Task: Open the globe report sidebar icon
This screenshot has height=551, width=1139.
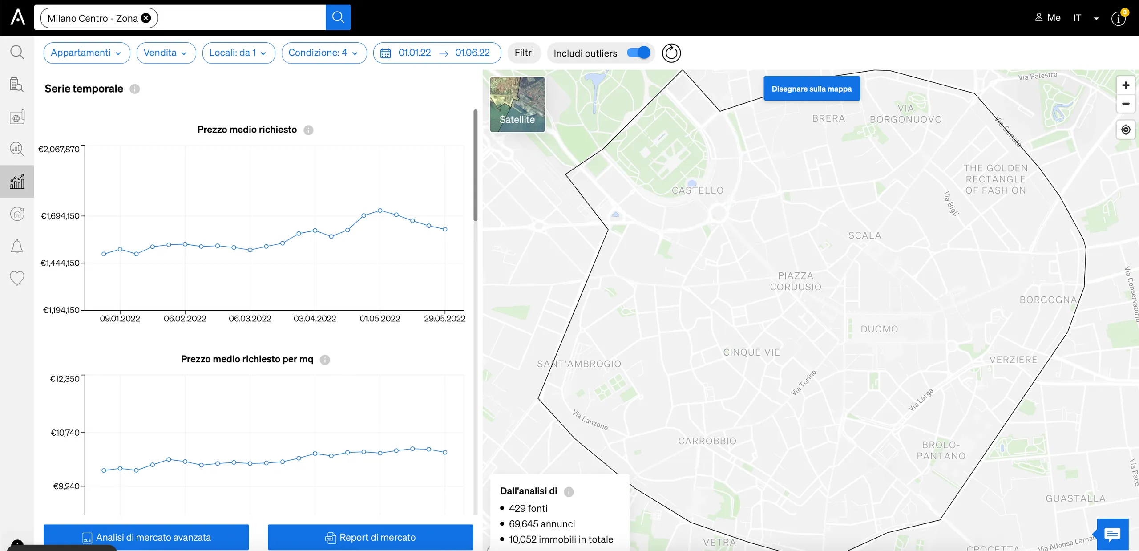Action: 17,117
